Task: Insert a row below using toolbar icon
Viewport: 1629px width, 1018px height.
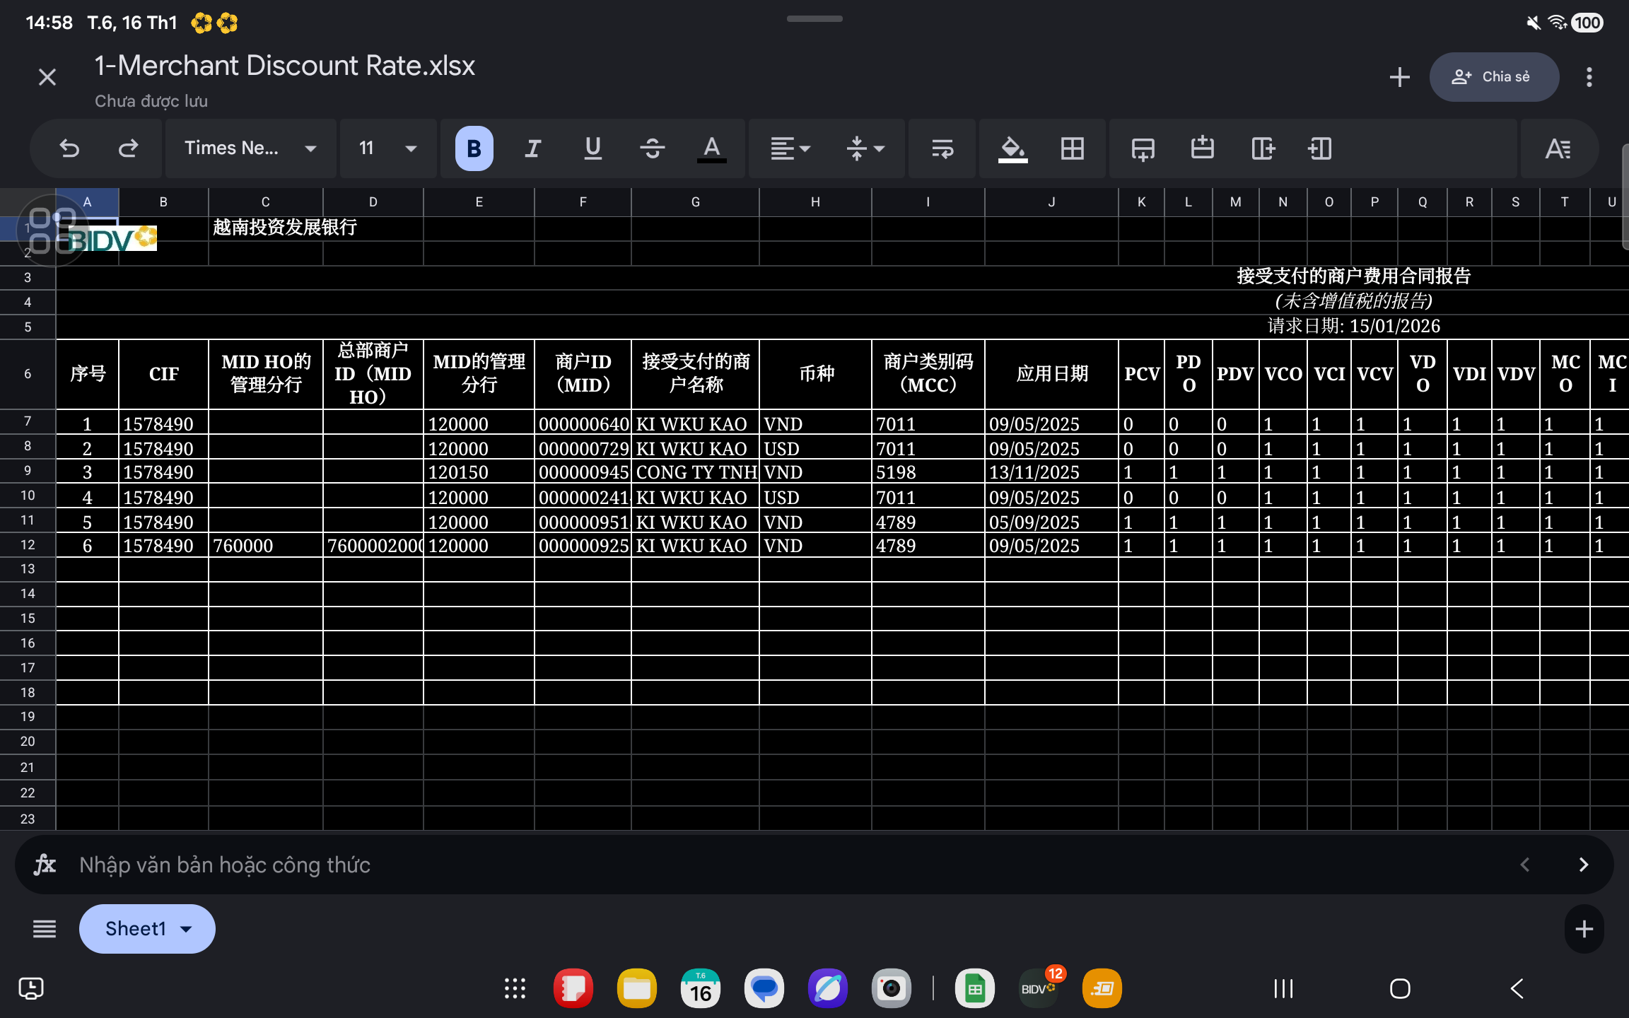Action: click(x=1143, y=148)
